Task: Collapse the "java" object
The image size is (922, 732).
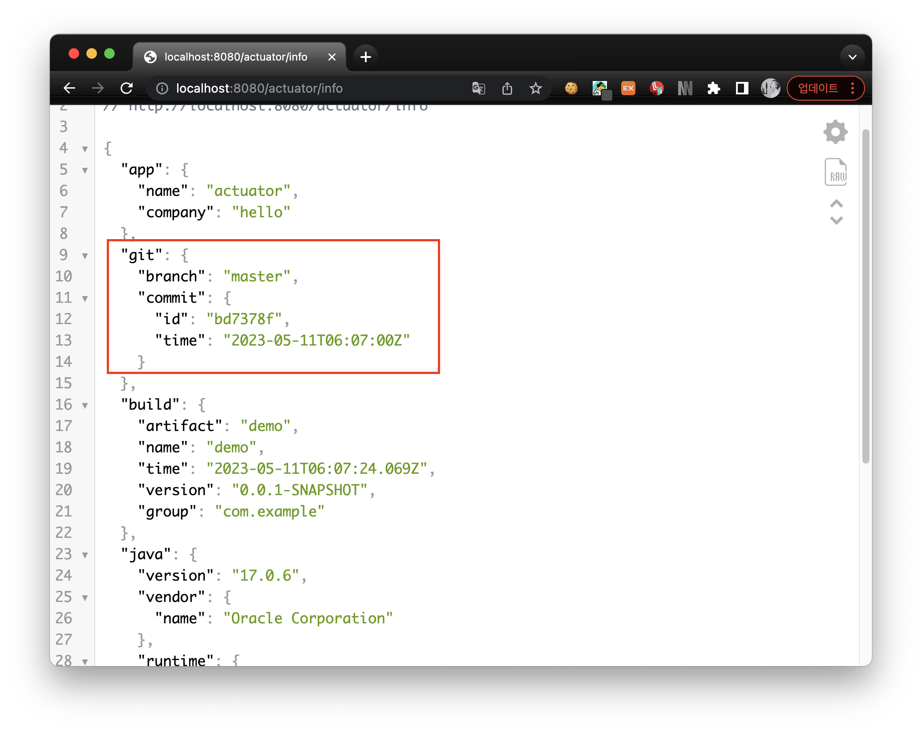Action: [x=85, y=555]
